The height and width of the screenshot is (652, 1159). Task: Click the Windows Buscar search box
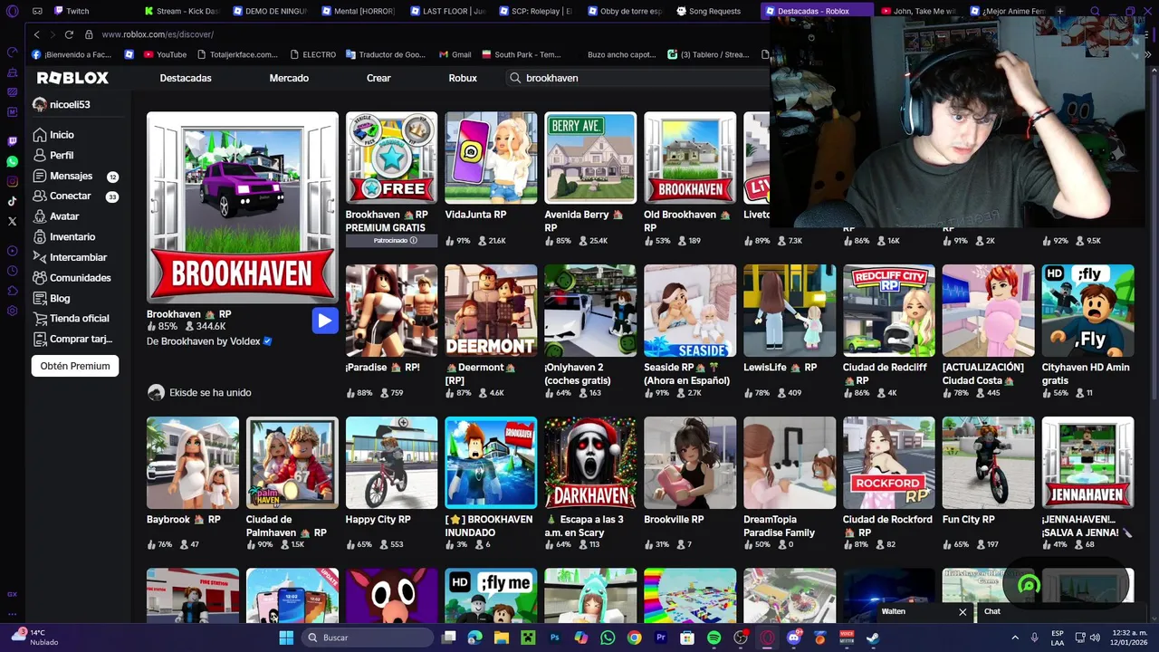click(369, 638)
